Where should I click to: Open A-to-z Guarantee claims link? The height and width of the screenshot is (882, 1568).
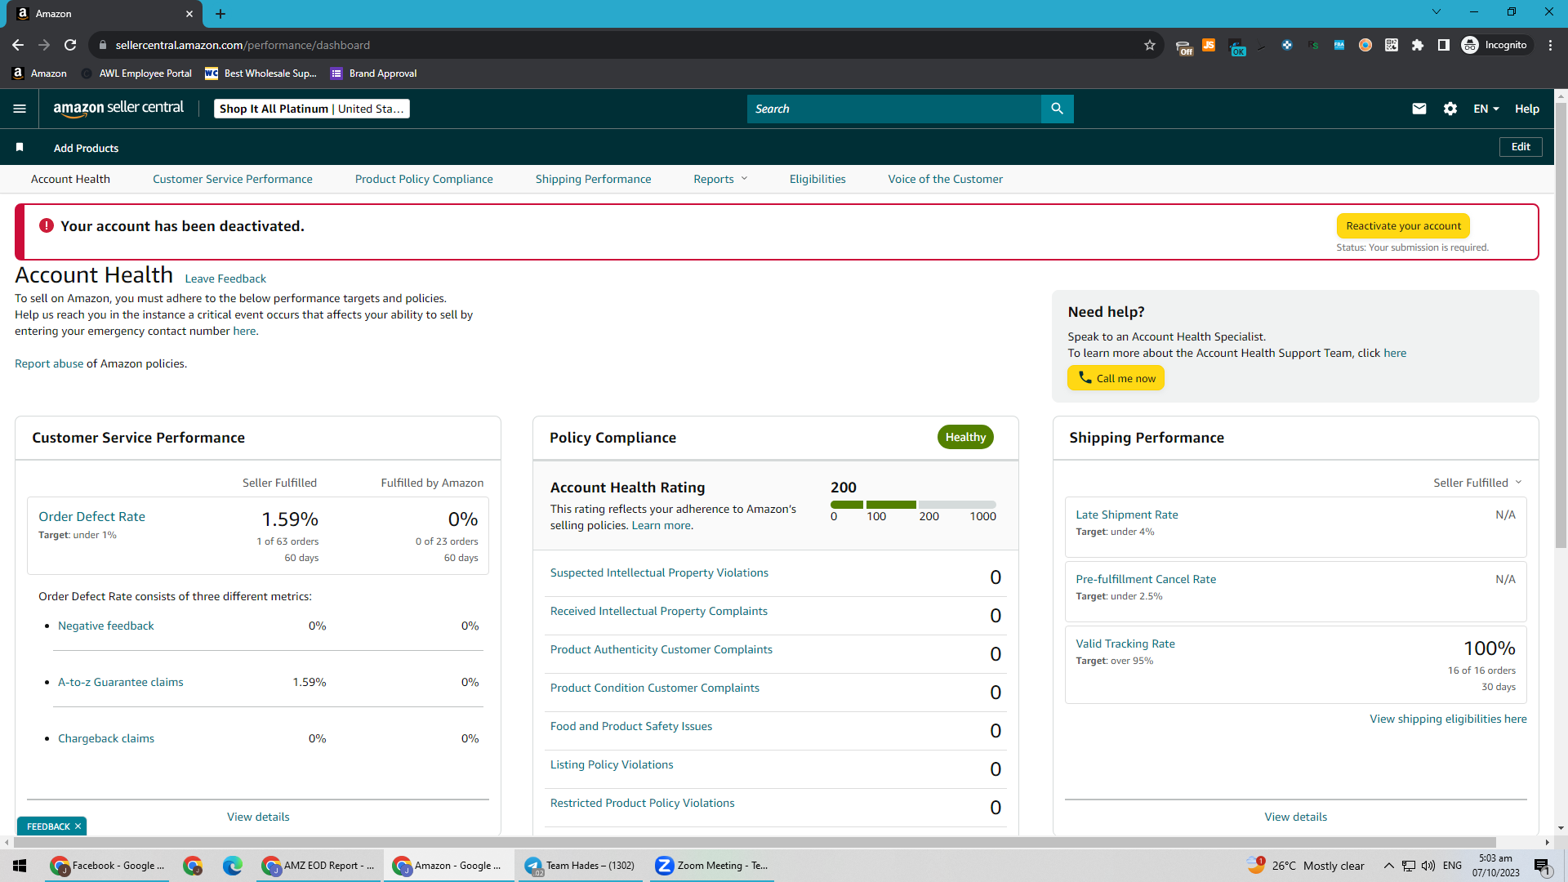click(x=120, y=682)
